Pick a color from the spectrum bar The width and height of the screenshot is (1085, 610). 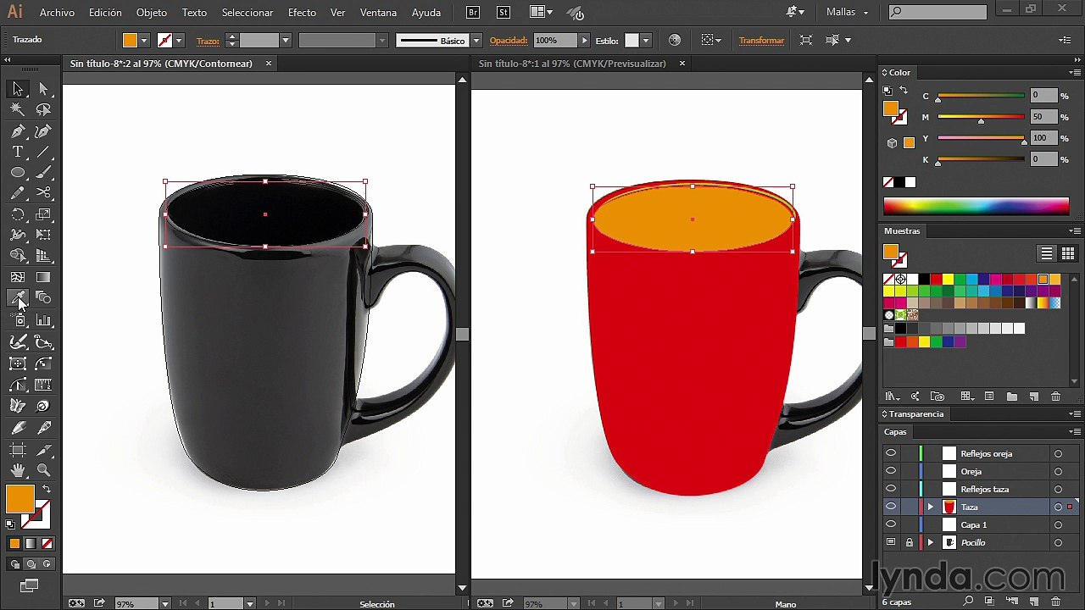(x=976, y=206)
